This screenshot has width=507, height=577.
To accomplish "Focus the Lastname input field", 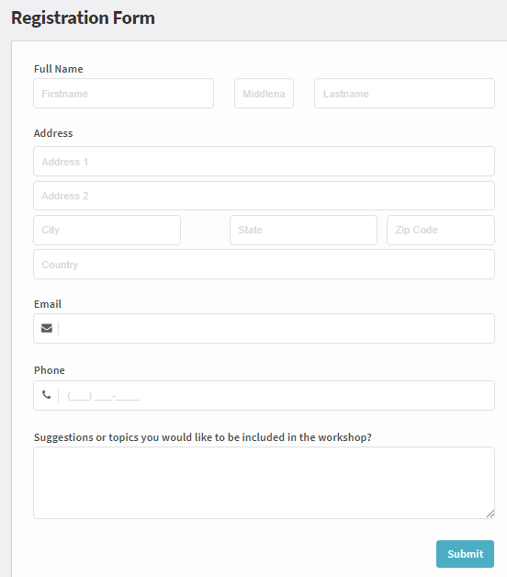I will click(x=404, y=94).
